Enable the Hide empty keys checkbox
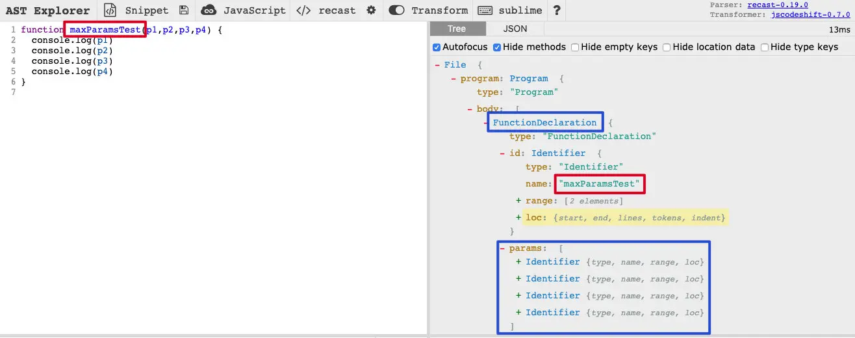 coord(575,47)
